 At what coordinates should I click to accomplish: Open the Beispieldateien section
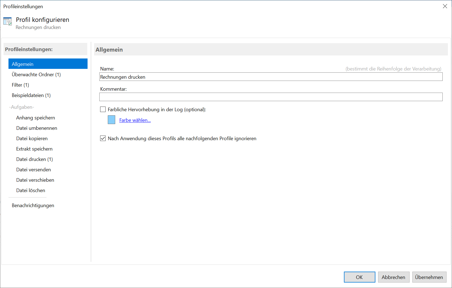pos(31,95)
